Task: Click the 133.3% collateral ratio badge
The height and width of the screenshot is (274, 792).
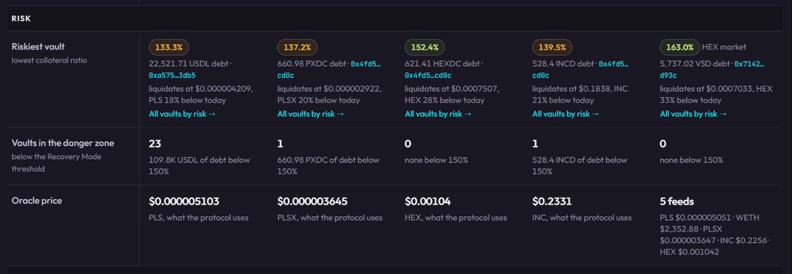Action: click(x=170, y=48)
